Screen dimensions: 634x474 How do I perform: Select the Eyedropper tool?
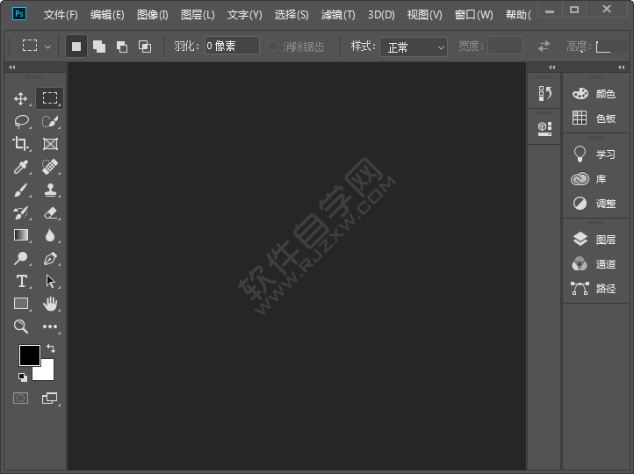click(21, 167)
